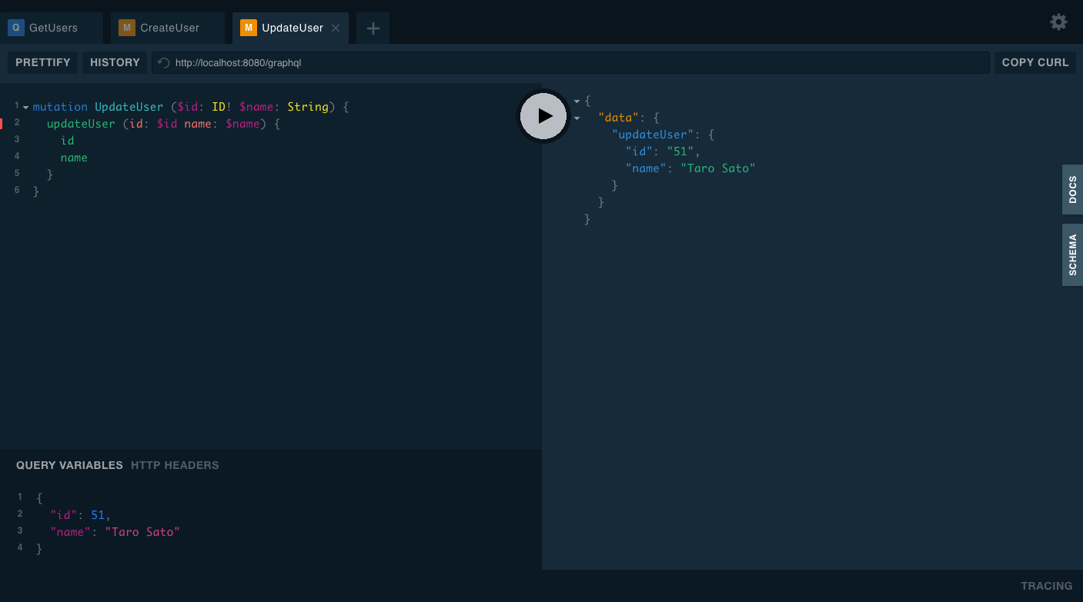1083x602 pixels.
Task: Open the DOCS sidebar panel
Action: click(x=1072, y=189)
